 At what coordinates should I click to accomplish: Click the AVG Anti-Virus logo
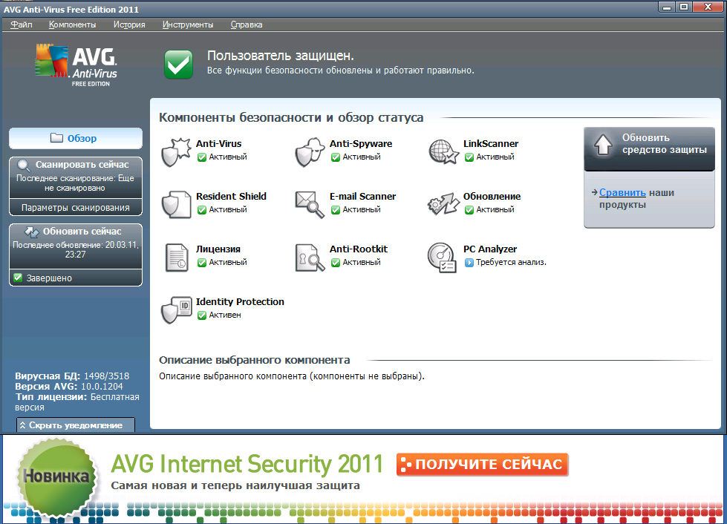click(77, 65)
